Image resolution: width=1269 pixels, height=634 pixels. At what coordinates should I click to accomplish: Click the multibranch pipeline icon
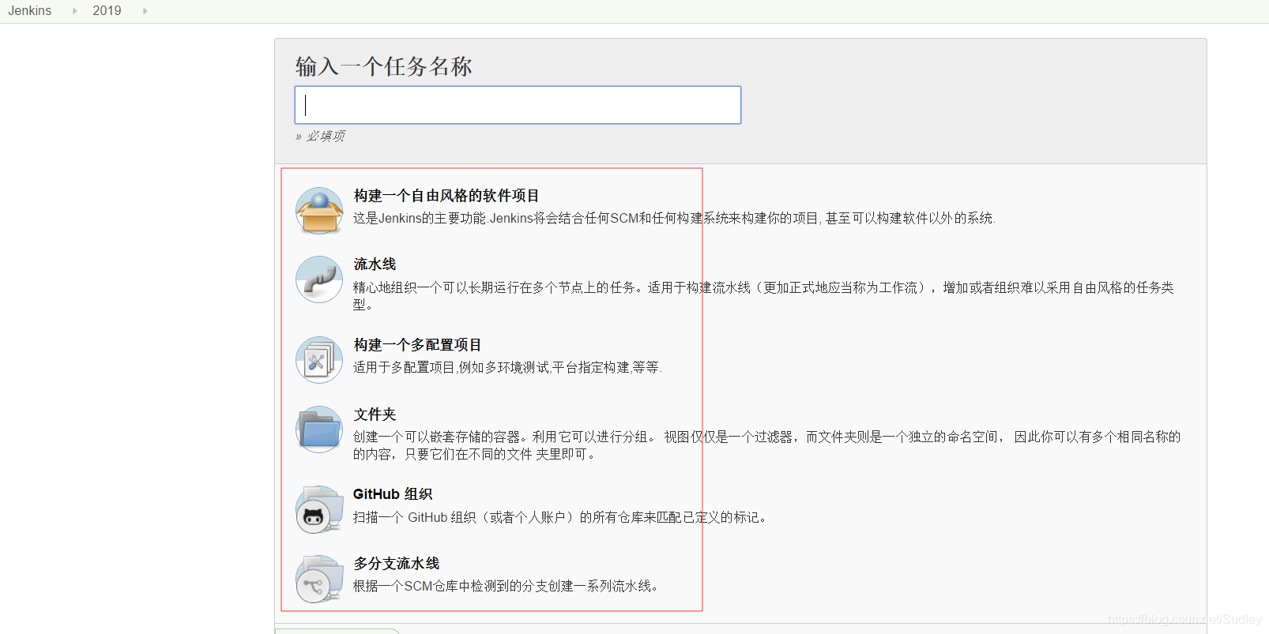pyautogui.click(x=319, y=579)
